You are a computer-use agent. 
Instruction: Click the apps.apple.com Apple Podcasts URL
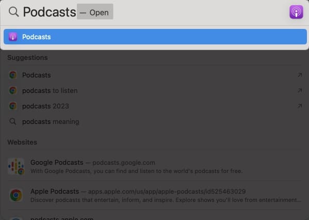click(167, 192)
